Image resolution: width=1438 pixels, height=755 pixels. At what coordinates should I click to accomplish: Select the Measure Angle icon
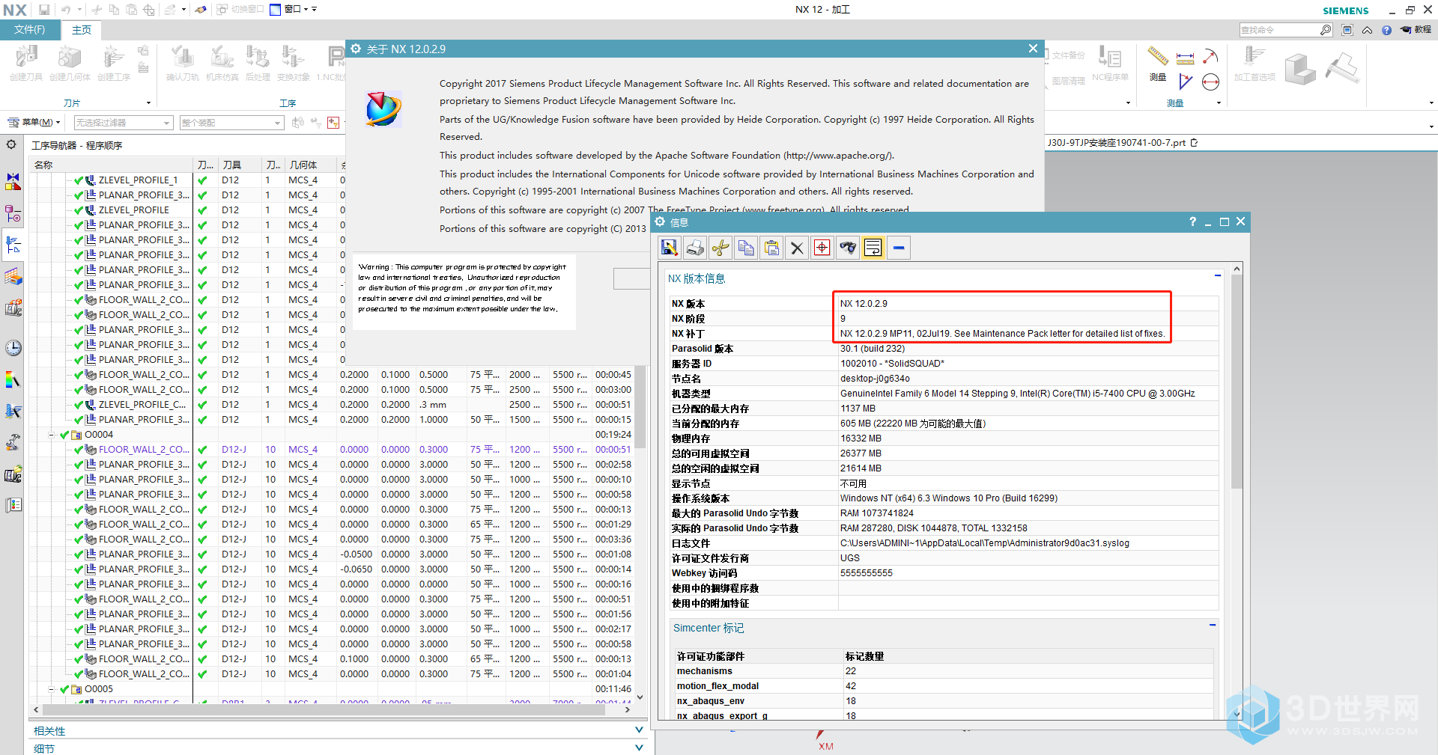point(1185,82)
